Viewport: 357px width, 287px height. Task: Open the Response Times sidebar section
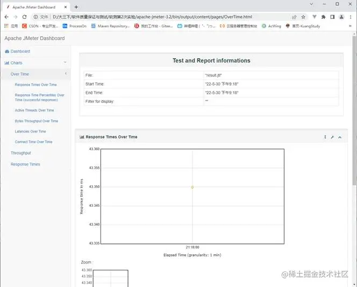tap(25, 164)
